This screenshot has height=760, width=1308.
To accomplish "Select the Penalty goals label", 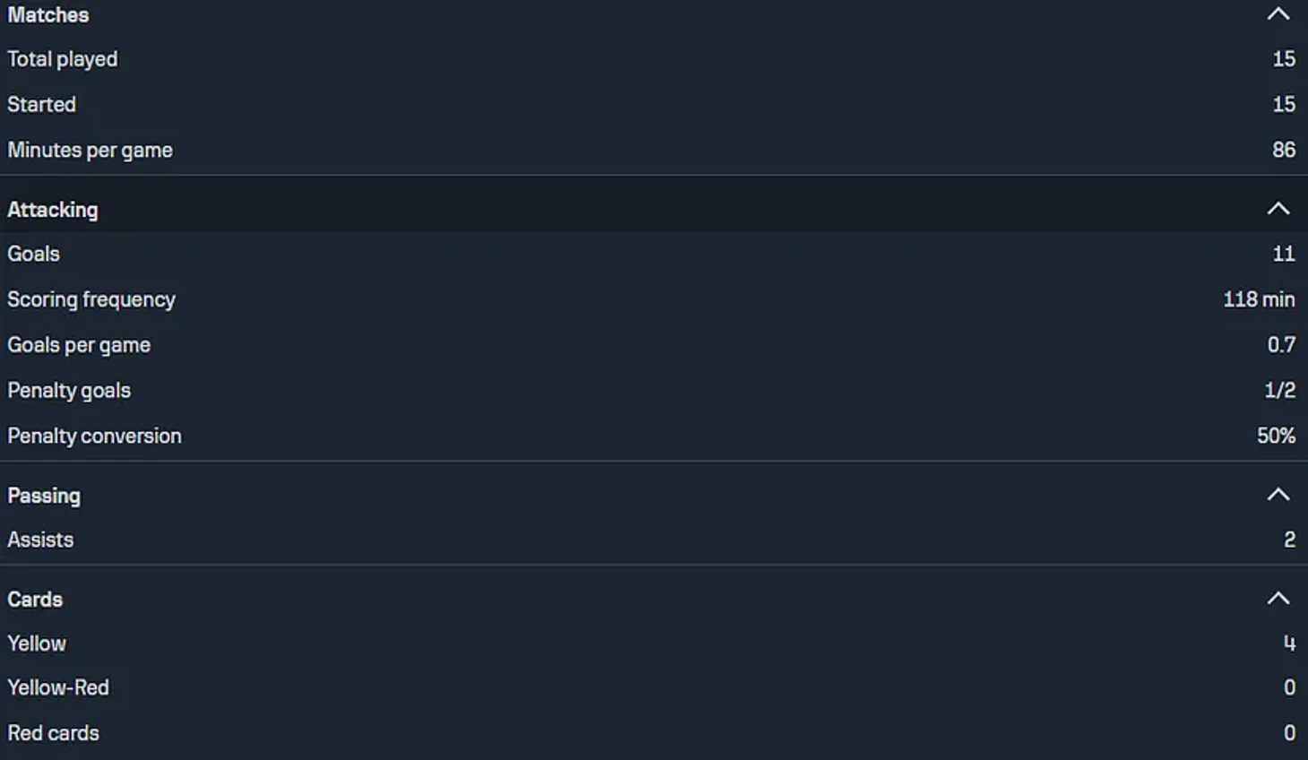I will (69, 391).
